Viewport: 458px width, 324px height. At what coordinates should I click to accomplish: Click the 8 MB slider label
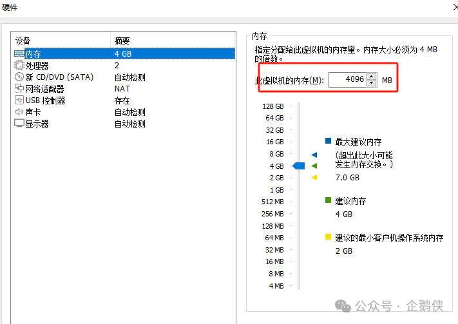tap(276, 274)
